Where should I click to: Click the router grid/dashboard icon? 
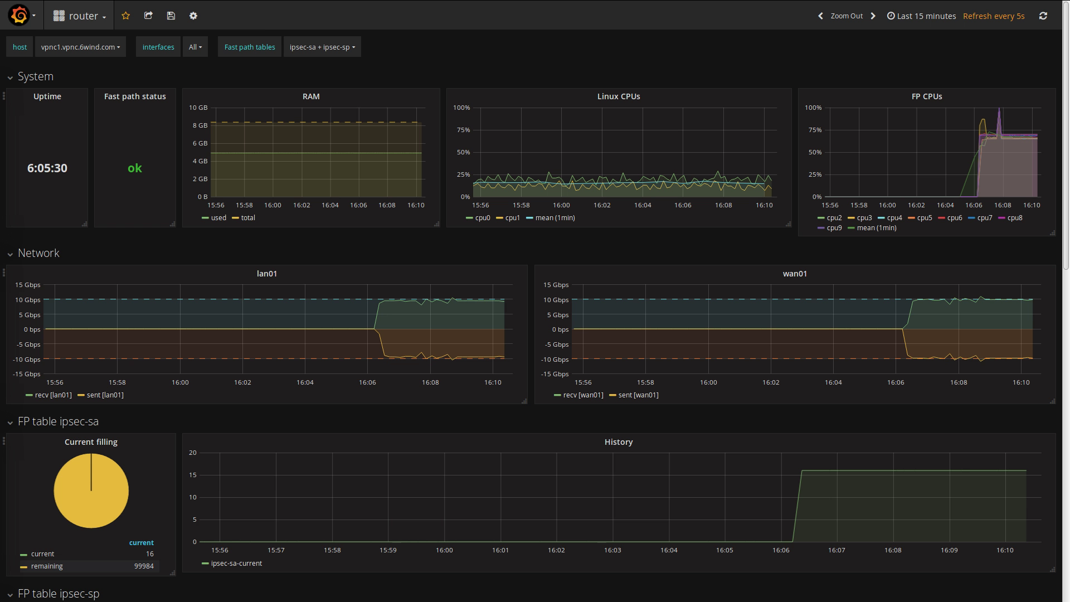click(x=59, y=16)
